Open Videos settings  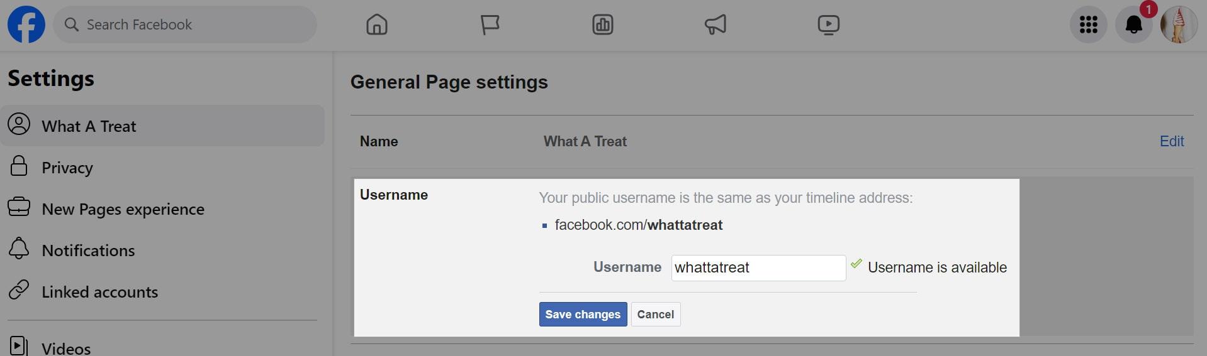(x=65, y=347)
